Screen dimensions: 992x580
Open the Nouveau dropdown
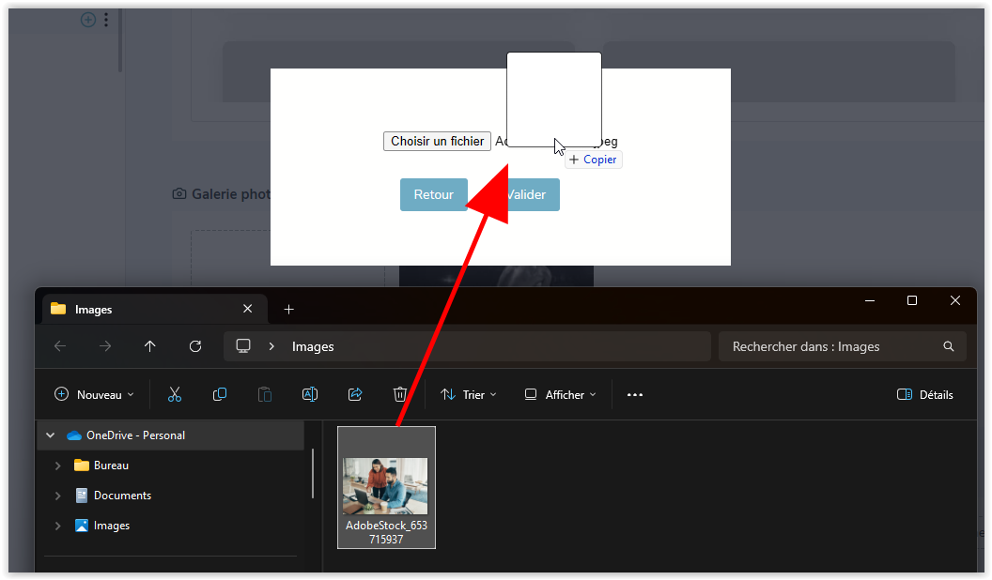pyautogui.click(x=94, y=395)
